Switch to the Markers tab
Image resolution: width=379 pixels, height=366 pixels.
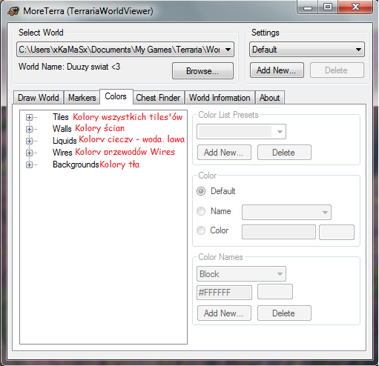[x=82, y=98]
